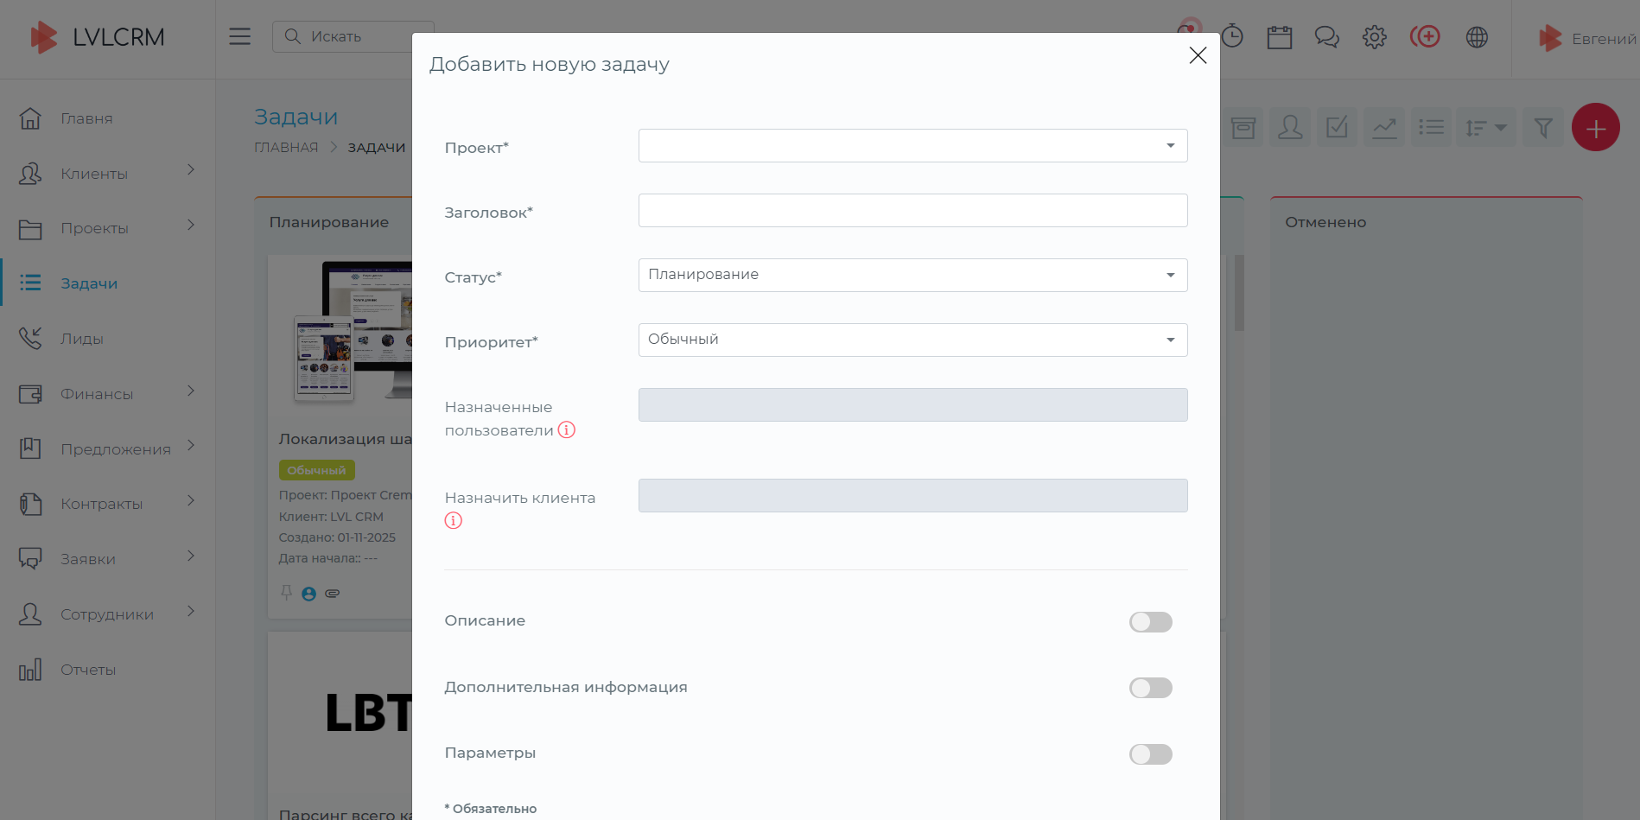Toggle the Параметры switch
Image resolution: width=1640 pixels, height=820 pixels.
(x=1150, y=754)
